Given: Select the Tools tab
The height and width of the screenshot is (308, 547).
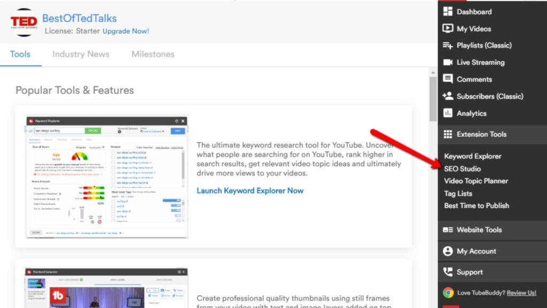Looking at the screenshot, I should tap(20, 55).
